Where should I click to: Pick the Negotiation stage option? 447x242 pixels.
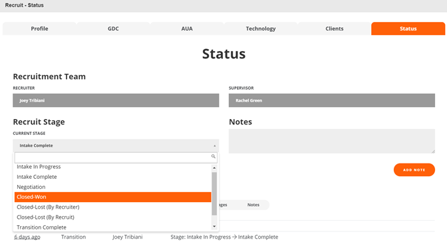click(x=113, y=187)
